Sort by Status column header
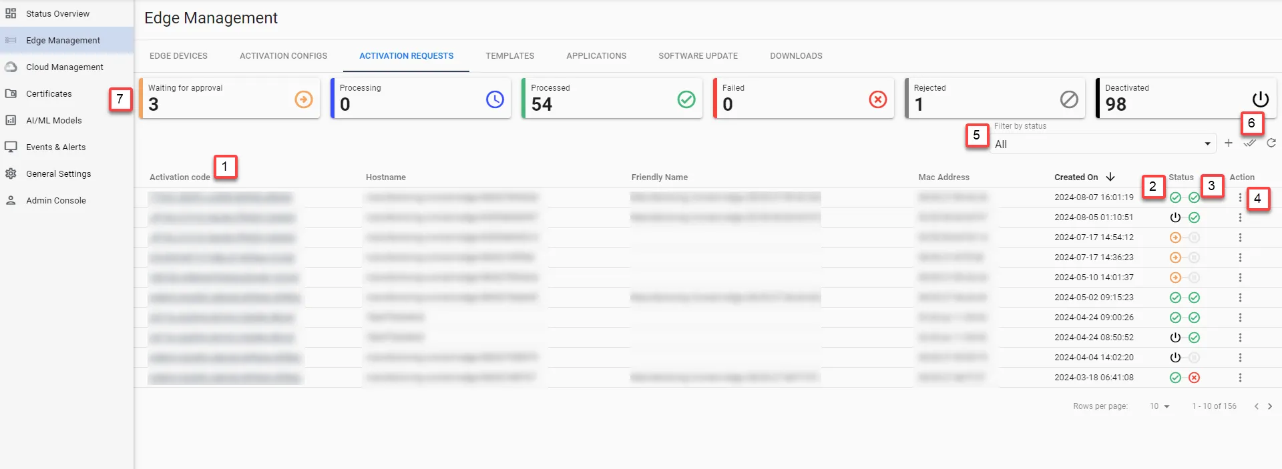Viewport: 1282px width, 469px height. tap(1181, 177)
